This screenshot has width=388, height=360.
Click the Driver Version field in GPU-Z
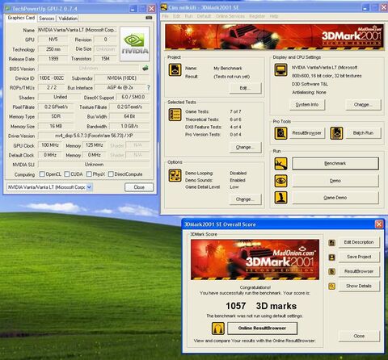coord(94,136)
